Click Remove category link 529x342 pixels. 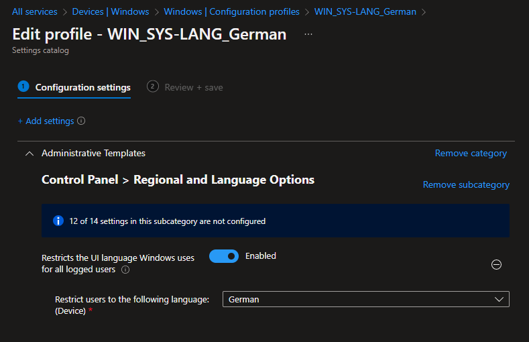(471, 154)
